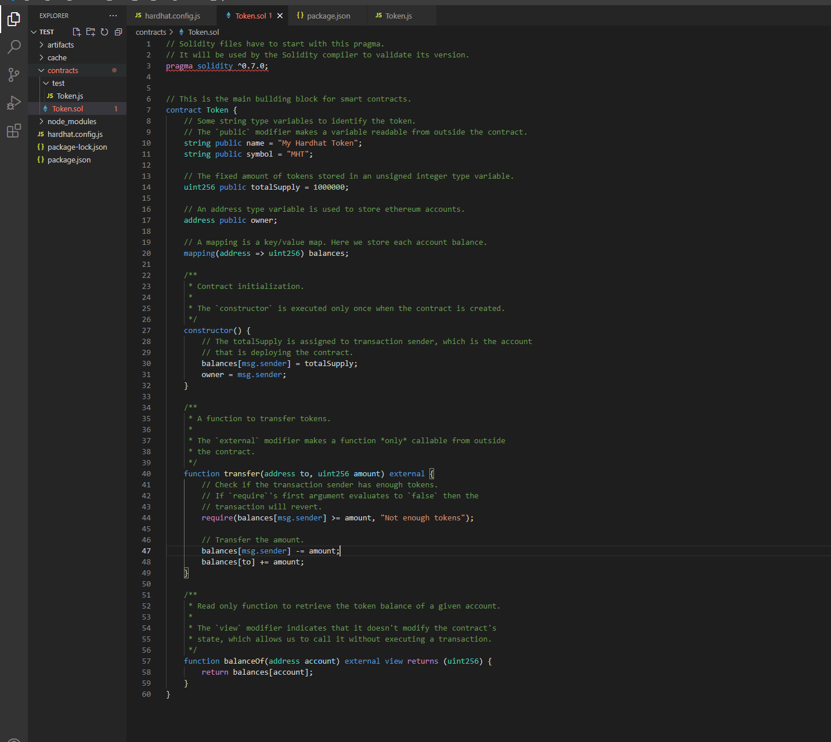Image resolution: width=831 pixels, height=742 pixels.
Task: Open Explorer more actions ellipsis menu
Action: (113, 16)
